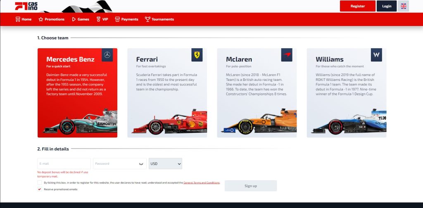Viewport: 423px width, 208px height.
Task: Open the Promotions menu item
Action: pos(52,19)
